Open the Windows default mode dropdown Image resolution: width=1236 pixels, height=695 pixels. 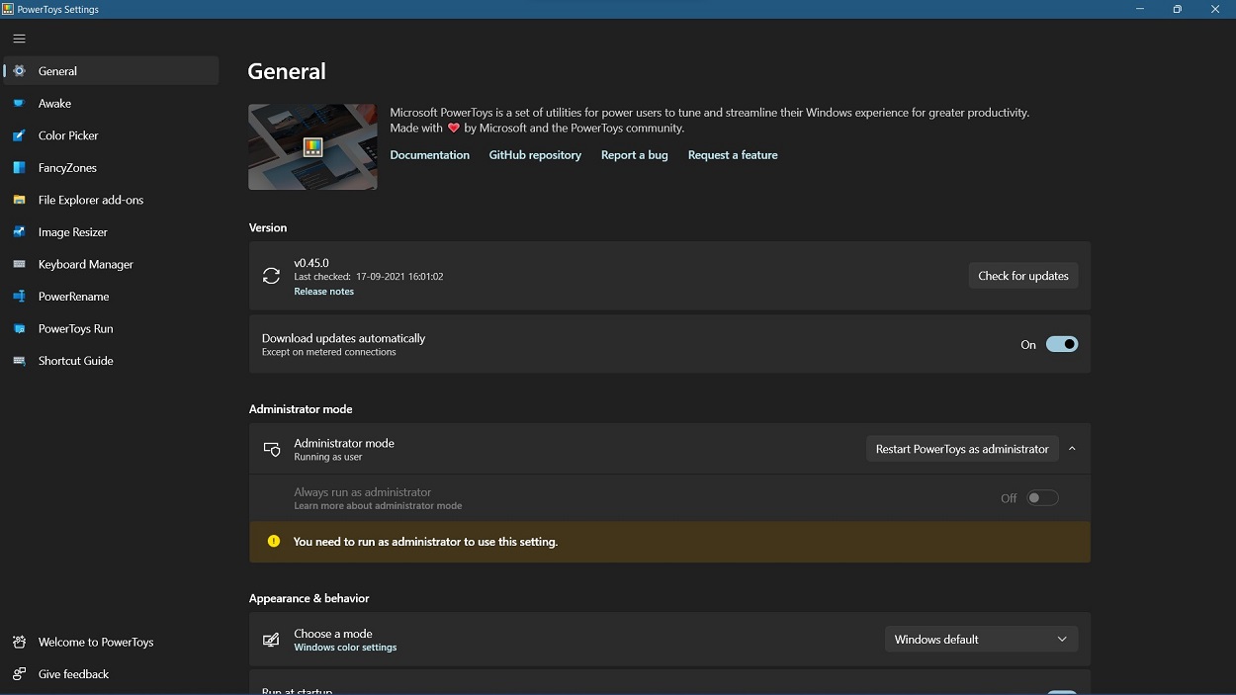[981, 640]
